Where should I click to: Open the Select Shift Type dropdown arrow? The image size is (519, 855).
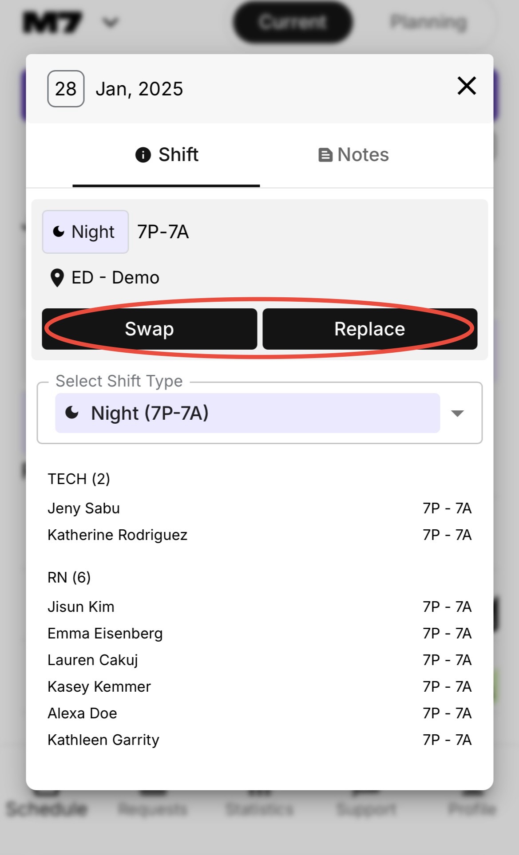[457, 414]
